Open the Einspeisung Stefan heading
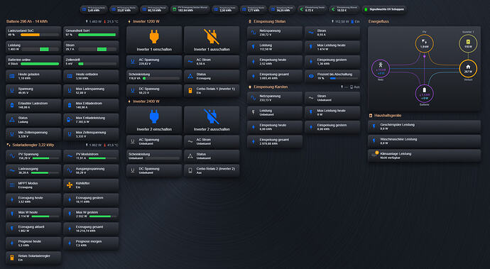Viewport: 490px width, 269px height. tap(269, 21)
